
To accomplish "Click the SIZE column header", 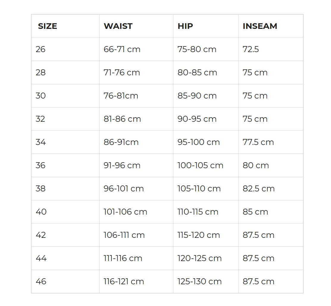I will [48, 26].
